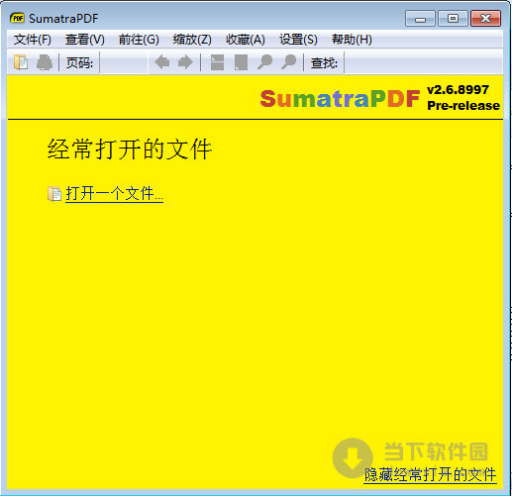This screenshot has width=512, height=496.
Task: Click the 打开一个文件... link
Action: point(114,194)
